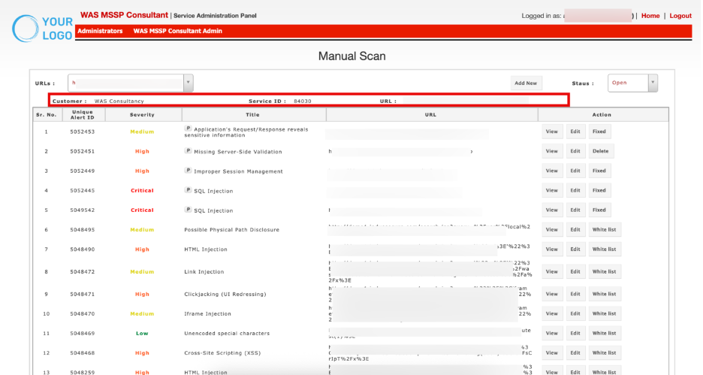Image resolution: width=703 pixels, height=375 pixels.
Task: Edit Missing Server-Side Validation alert
Action: 575,151
